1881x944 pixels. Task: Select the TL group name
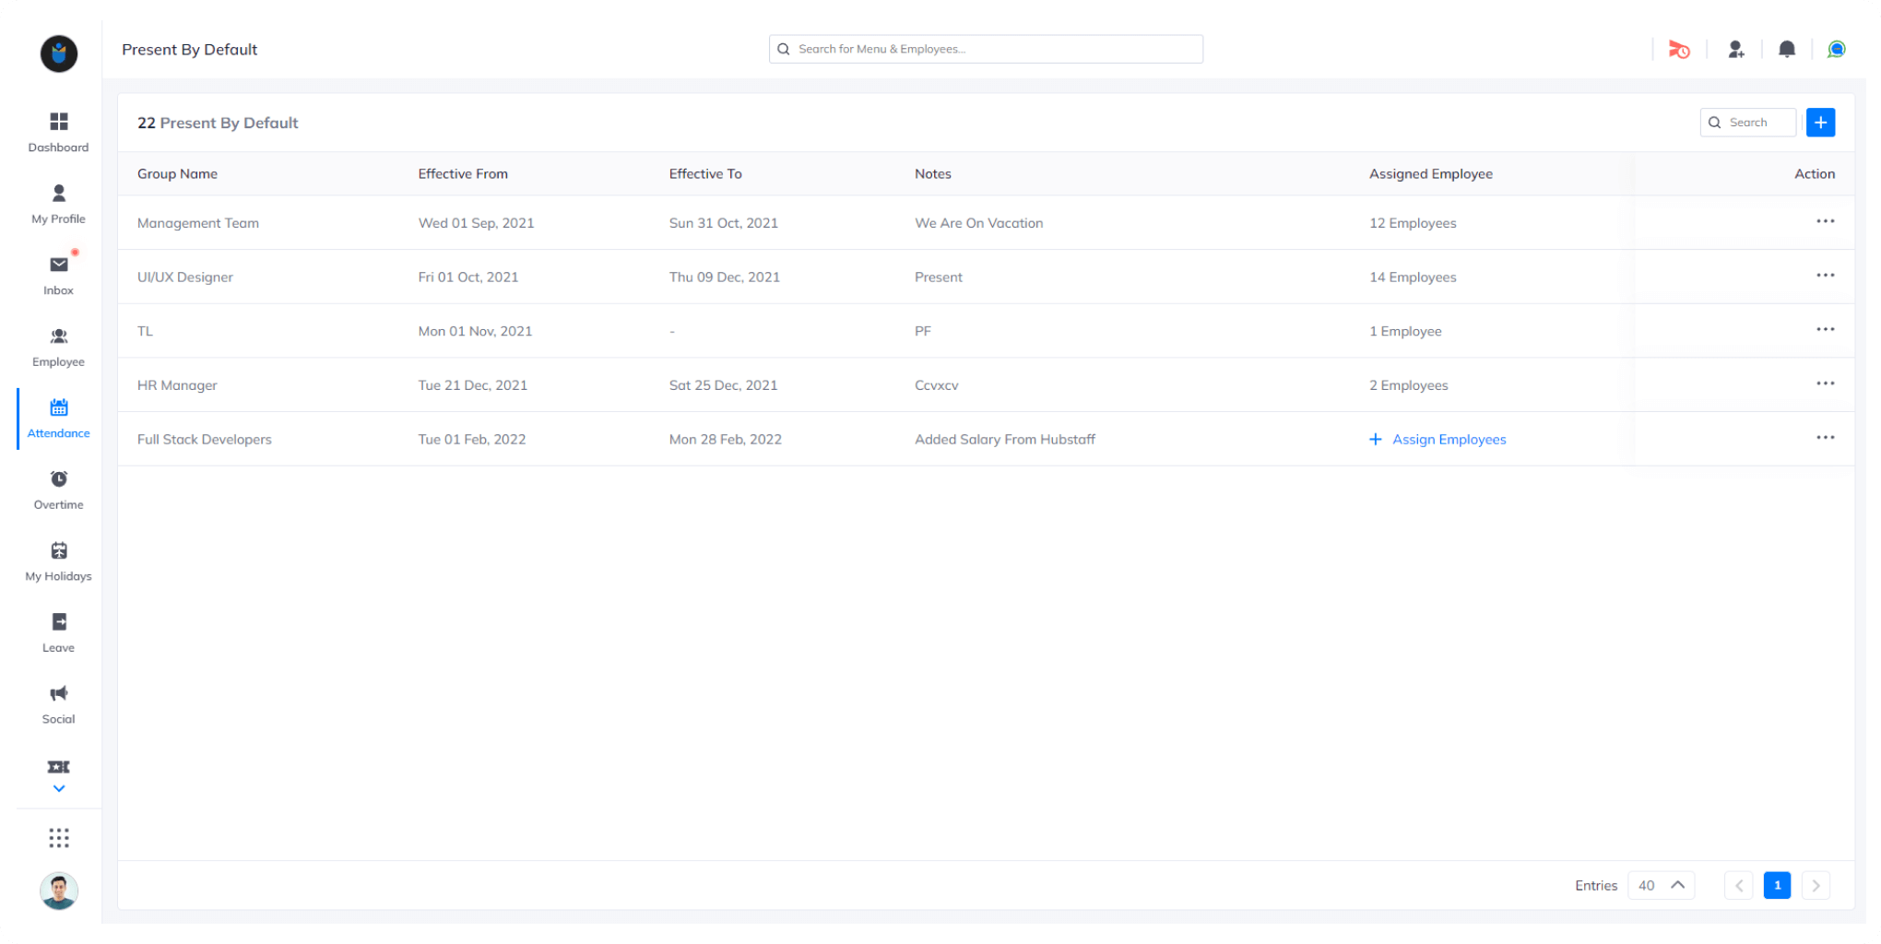click(146, 332)
